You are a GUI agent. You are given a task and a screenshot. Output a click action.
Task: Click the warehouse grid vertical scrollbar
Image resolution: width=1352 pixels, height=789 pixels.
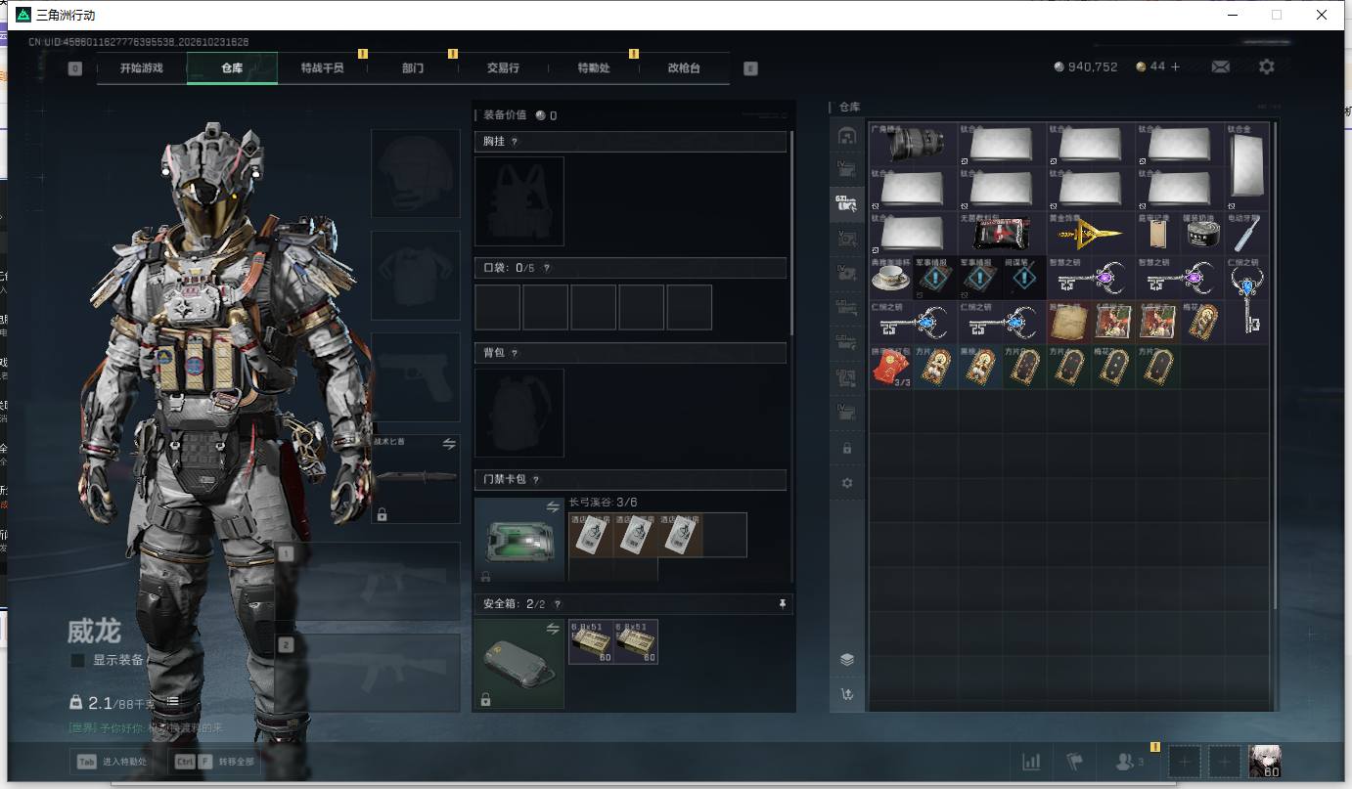tap(1275, 367)
